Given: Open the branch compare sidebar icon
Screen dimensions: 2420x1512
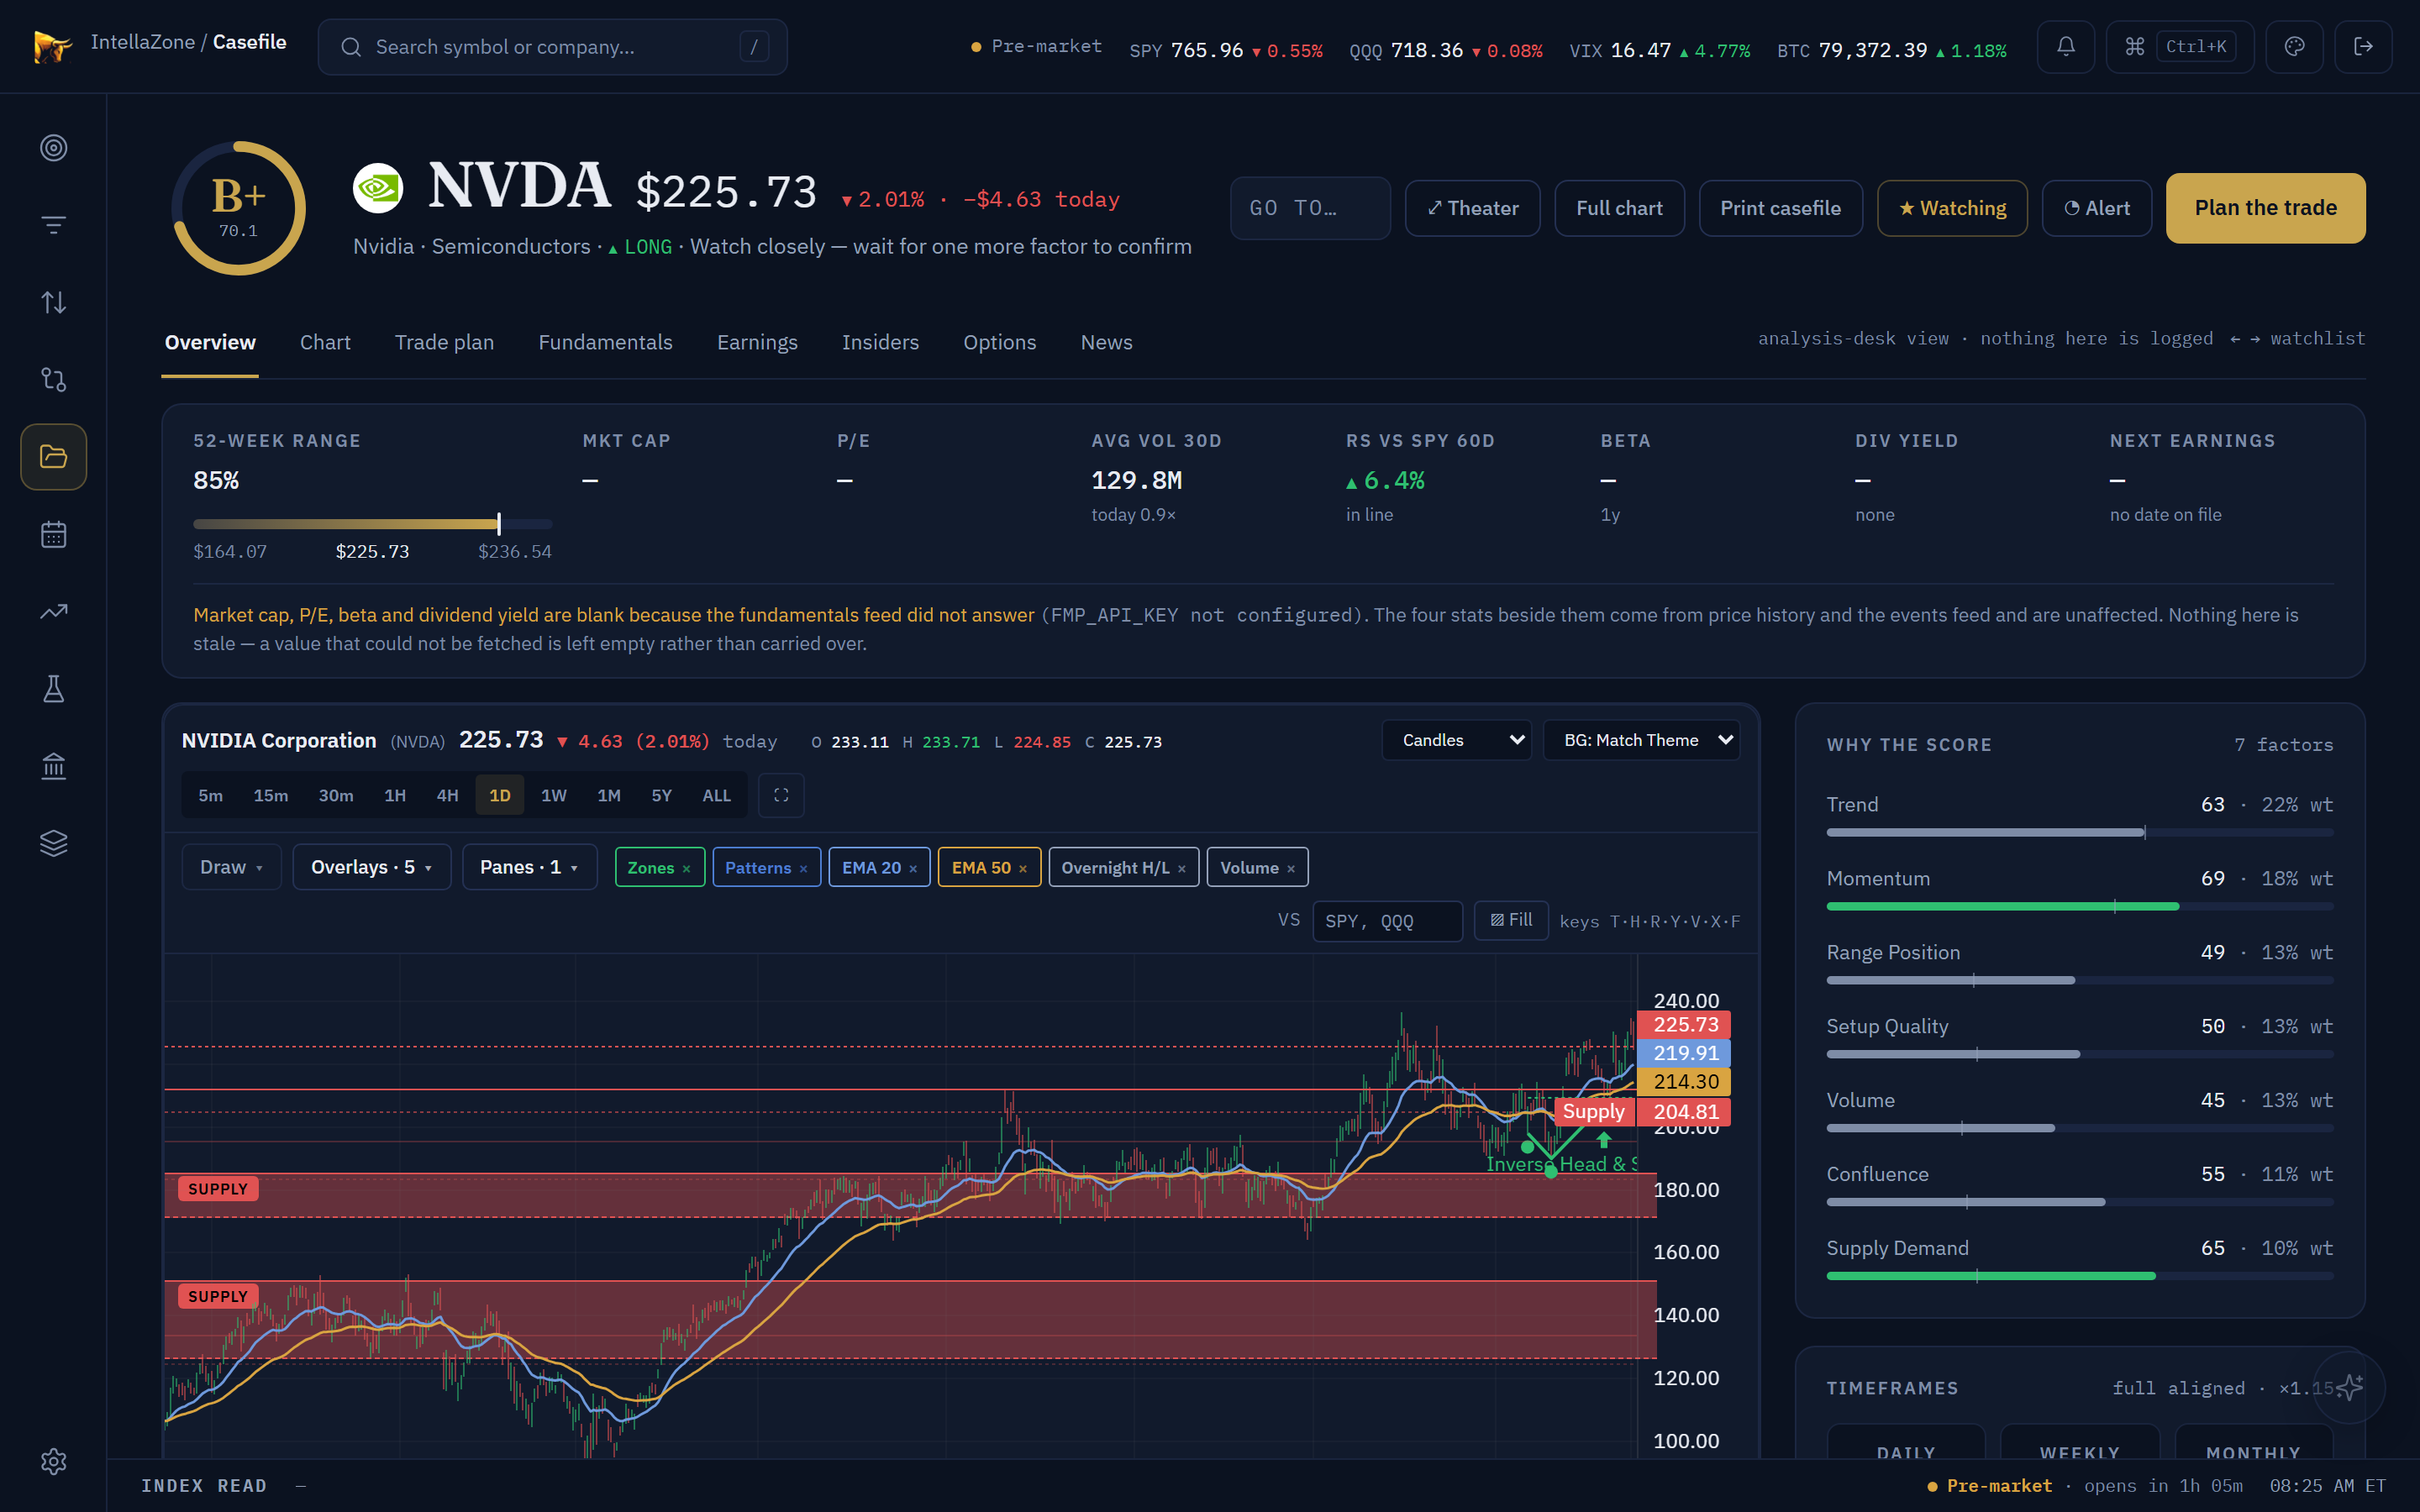Looking at the screenshot, I should pos(53,379).
